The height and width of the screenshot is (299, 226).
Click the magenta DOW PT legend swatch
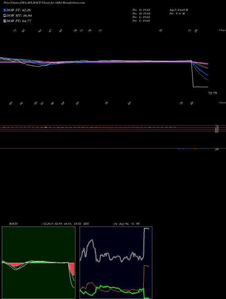click(5, 21)
